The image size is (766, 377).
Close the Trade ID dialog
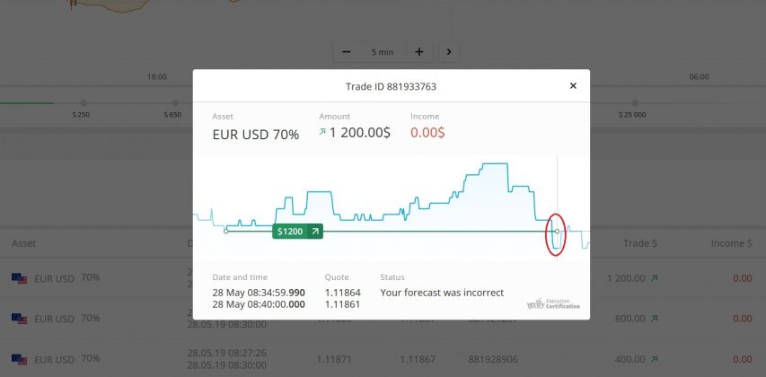coord(573,86)
